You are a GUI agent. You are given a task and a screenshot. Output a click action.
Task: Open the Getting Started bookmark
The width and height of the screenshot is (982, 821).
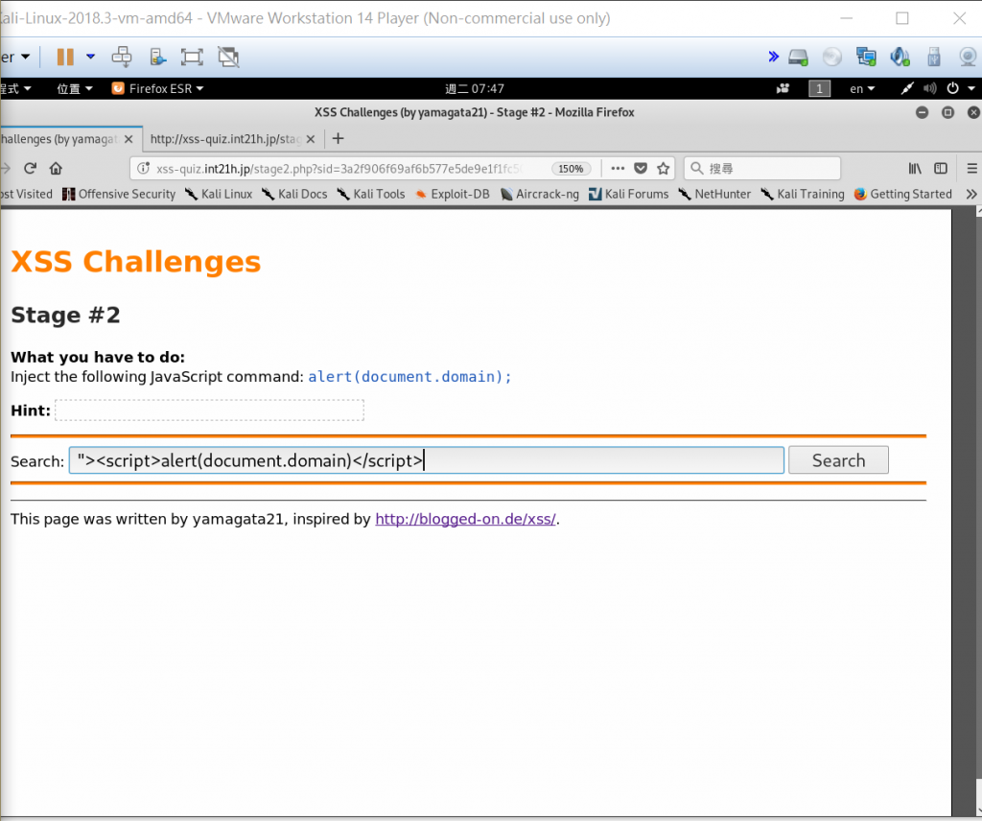pos(903,194)
